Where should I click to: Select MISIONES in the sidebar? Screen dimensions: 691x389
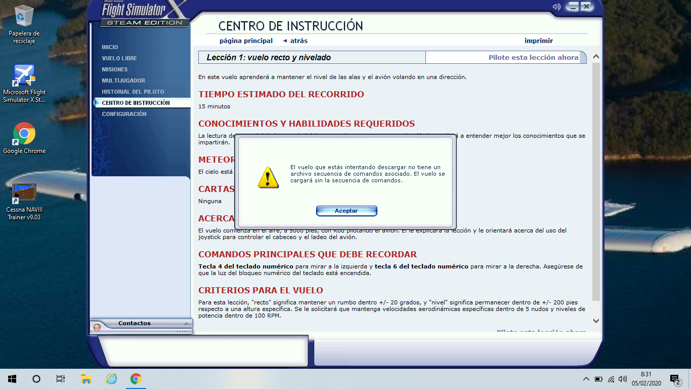[x=115, y=69]
